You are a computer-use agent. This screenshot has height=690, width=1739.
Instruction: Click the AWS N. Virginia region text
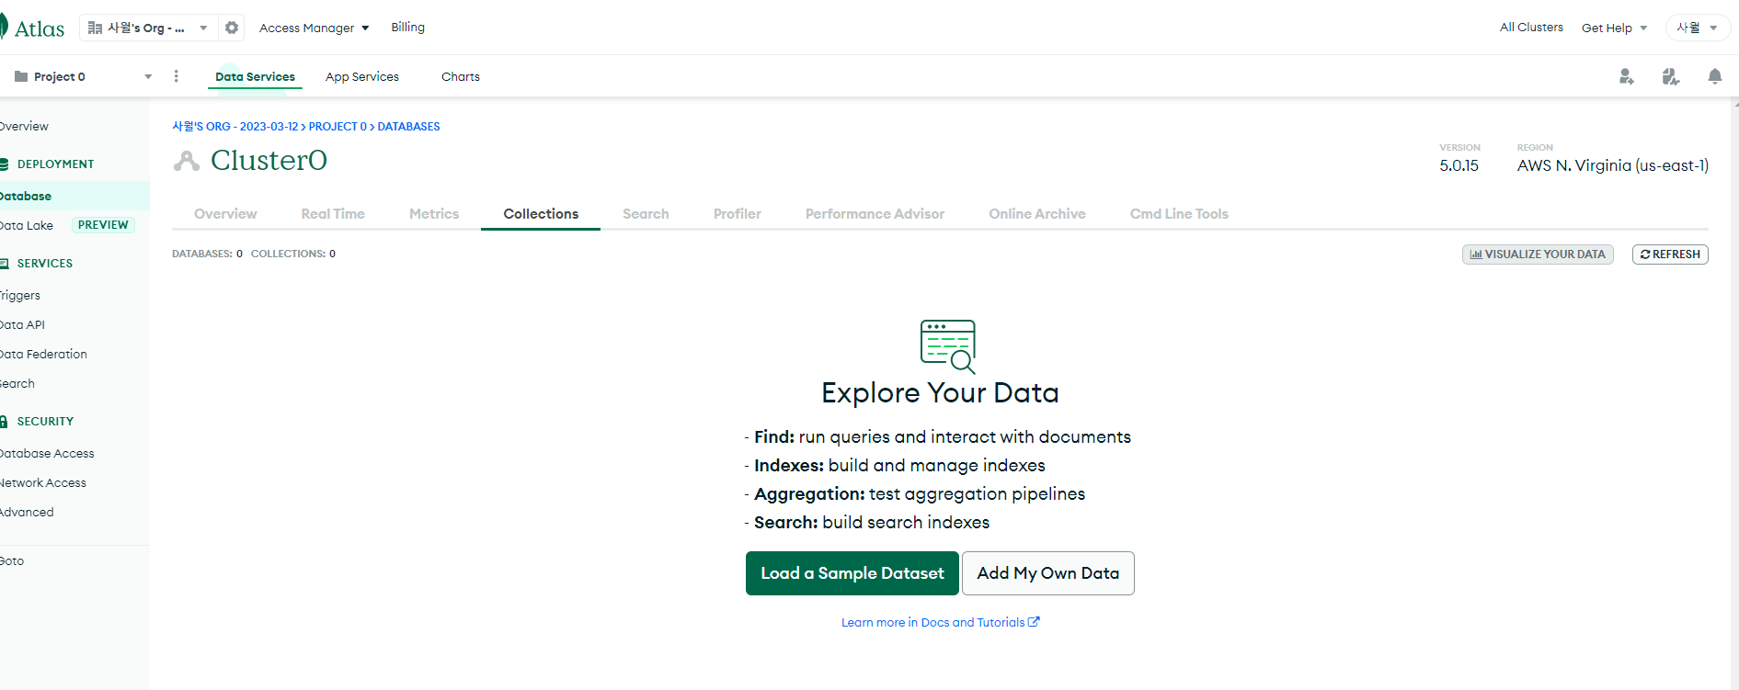pyautogui.click(x=1613, y=166)
